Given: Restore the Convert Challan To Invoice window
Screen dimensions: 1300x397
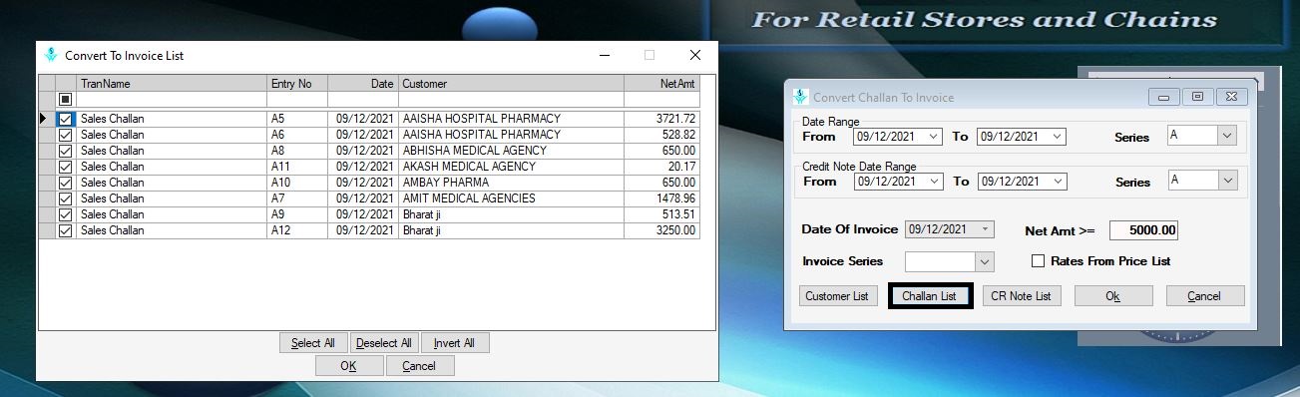Looking at the screenshot, I should point(1197,97).
